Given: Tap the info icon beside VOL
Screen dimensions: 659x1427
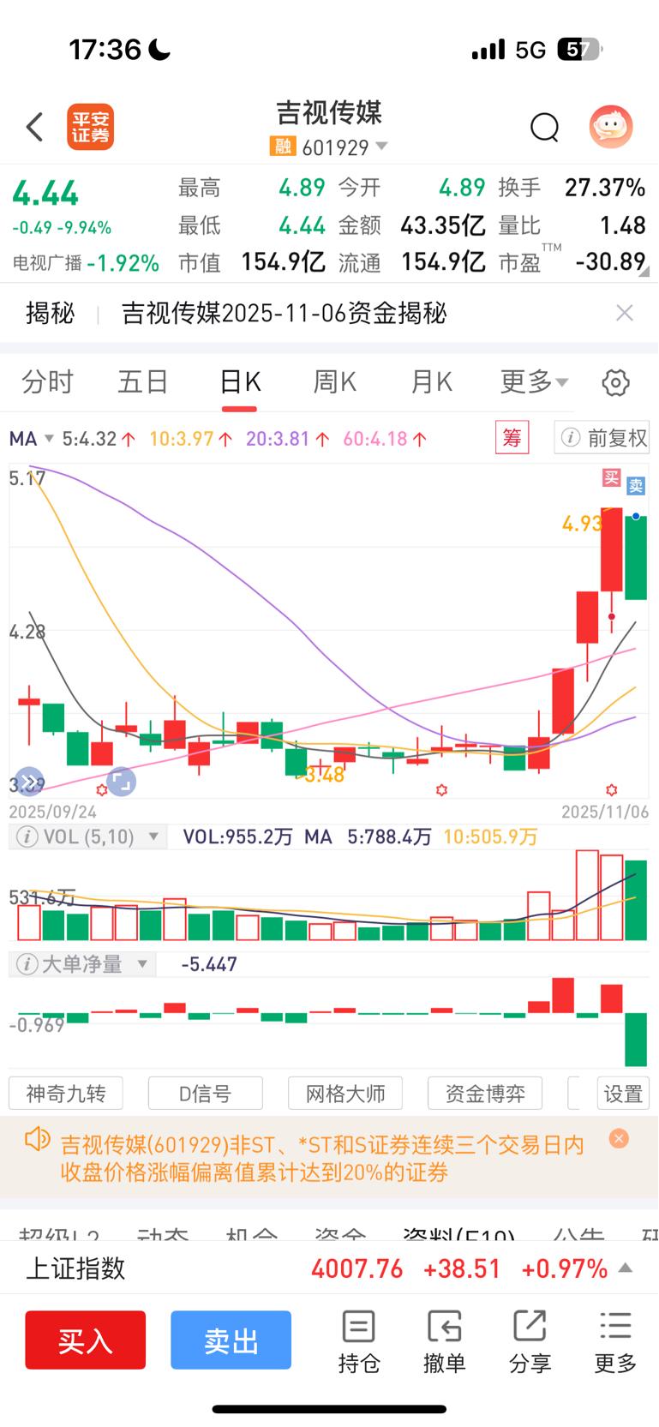Looking at the screenshot, I should [27, 836].
